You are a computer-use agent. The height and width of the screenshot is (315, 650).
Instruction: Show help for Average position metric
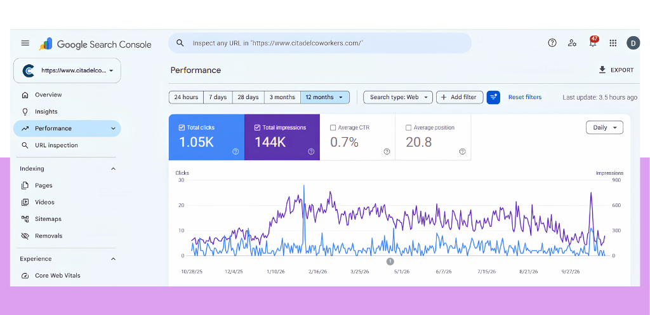coord(463,152)
